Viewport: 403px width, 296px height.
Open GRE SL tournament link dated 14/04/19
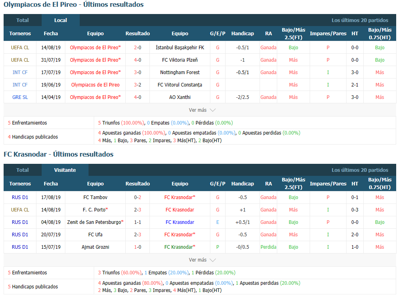(20, 97)
